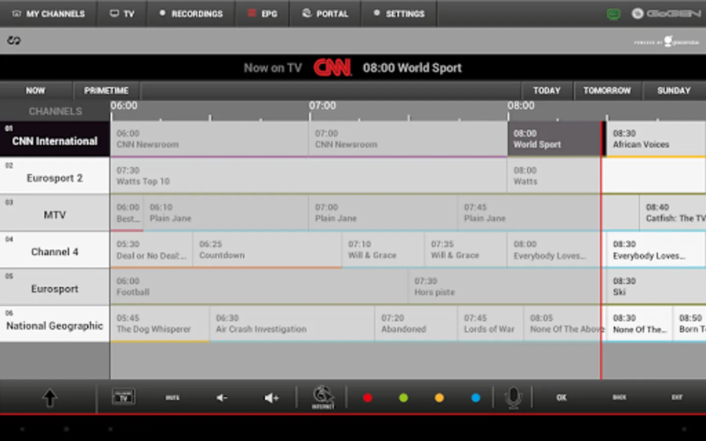Click the OK remote button
The height and width of the screenshot is (441, 706).
click(562, 398)
